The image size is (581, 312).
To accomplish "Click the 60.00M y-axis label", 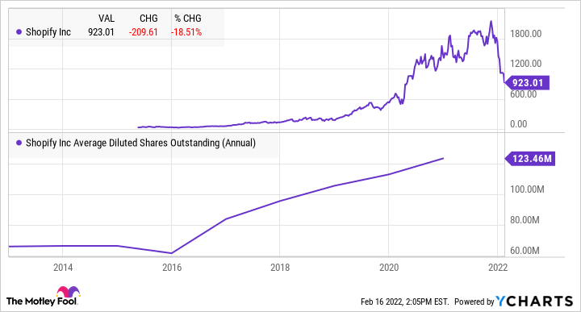I will coord(525,251).
